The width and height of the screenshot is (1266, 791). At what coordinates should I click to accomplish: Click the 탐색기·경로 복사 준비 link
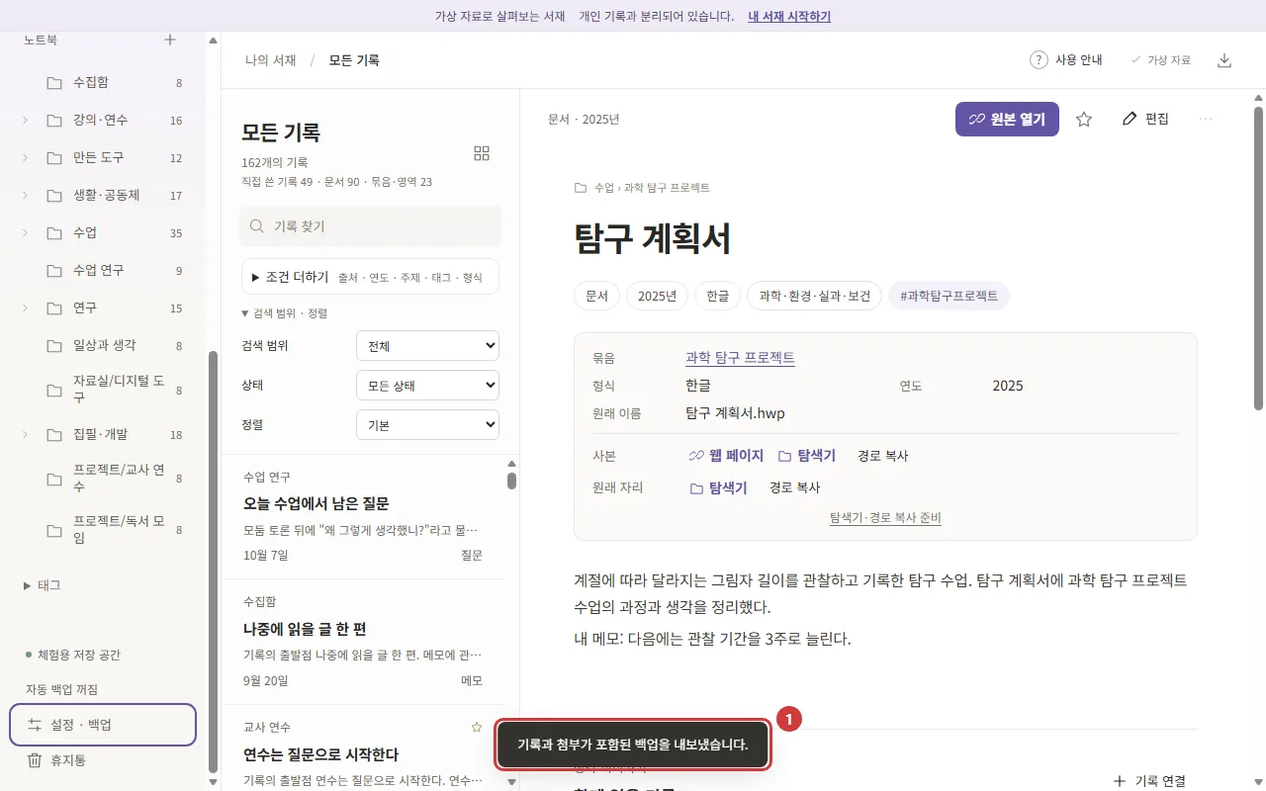click(885, 518)
